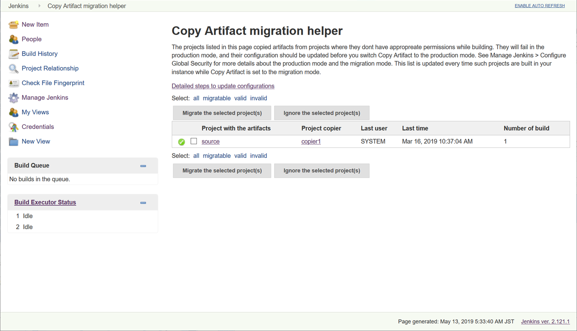577x331 pixels.
Task: Open the People page link
Action: coord(32,39)
